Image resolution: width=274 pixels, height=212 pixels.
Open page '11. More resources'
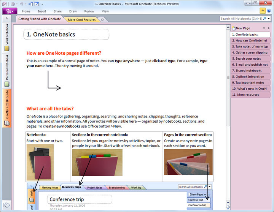[x=250, y=95]
